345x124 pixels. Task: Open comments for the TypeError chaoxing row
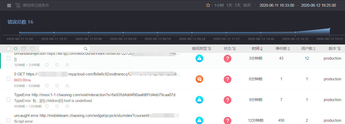(57, 106)
